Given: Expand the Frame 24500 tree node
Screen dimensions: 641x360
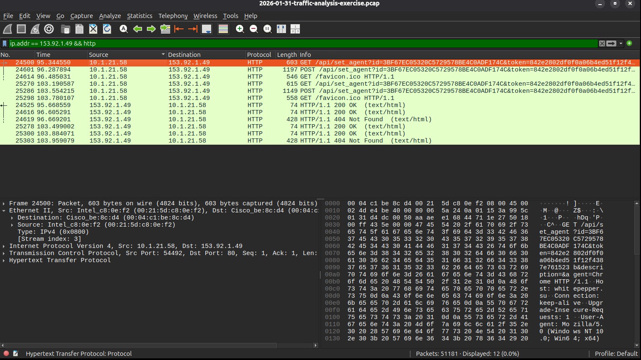Looking at the screenshot, I should tap(4, 204).
